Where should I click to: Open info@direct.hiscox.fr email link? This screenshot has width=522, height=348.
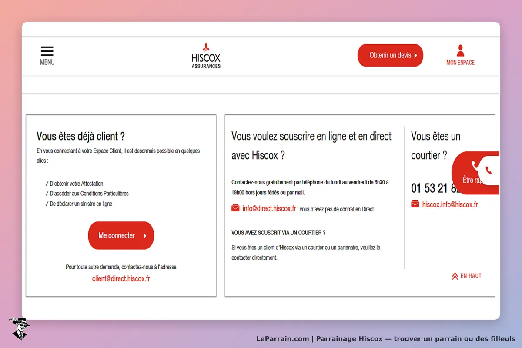tap(269, 208)
